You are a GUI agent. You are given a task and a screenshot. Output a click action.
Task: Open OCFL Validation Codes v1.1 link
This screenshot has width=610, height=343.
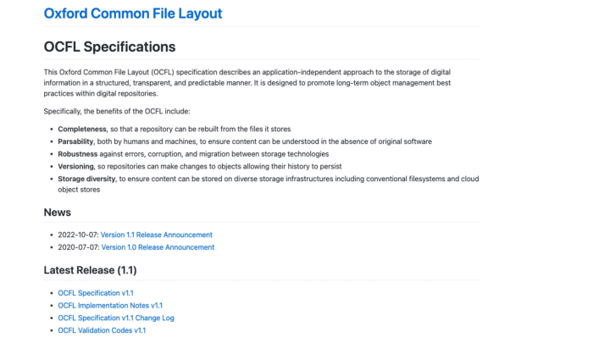coord(102,330)
